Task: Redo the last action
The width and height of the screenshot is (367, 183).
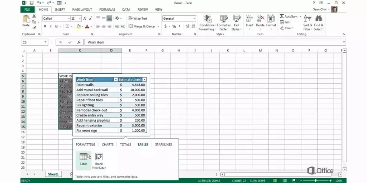Action: [x=49, y=3]
